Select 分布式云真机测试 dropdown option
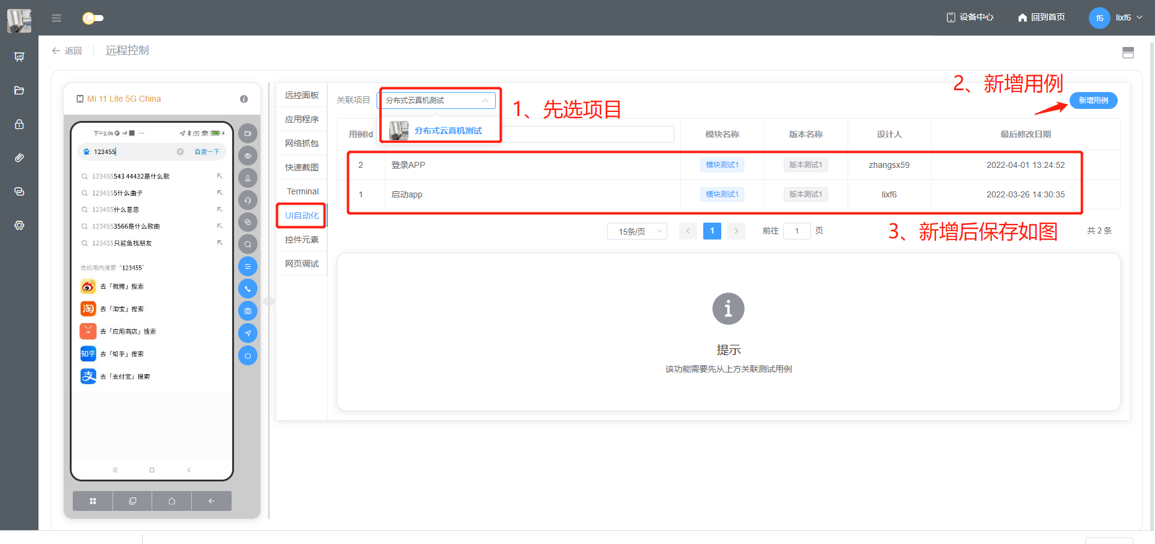The height and width of the screenshot is (544, 1155). point(439,131)
